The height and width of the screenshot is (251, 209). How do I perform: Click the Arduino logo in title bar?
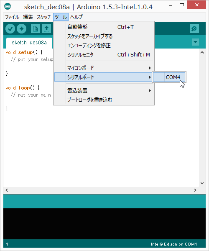coord(8,6)
